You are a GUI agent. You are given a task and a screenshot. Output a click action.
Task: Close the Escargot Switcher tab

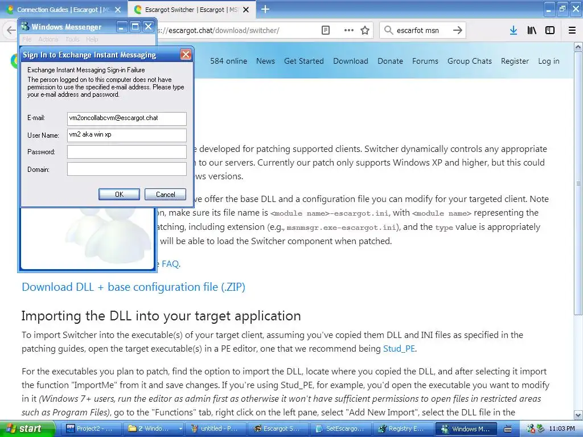pyautogui.click(x=246, y=10)
